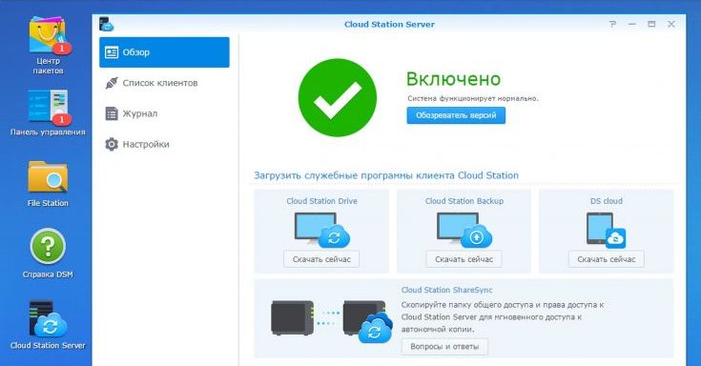Viewport: 701px width, 366px height.
Task: Click the Cloud Station Backup computer icon
Action: point(464,230)
